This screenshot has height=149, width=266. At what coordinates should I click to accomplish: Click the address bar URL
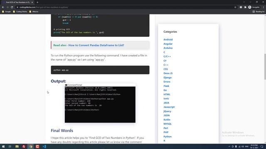[44, 7]
